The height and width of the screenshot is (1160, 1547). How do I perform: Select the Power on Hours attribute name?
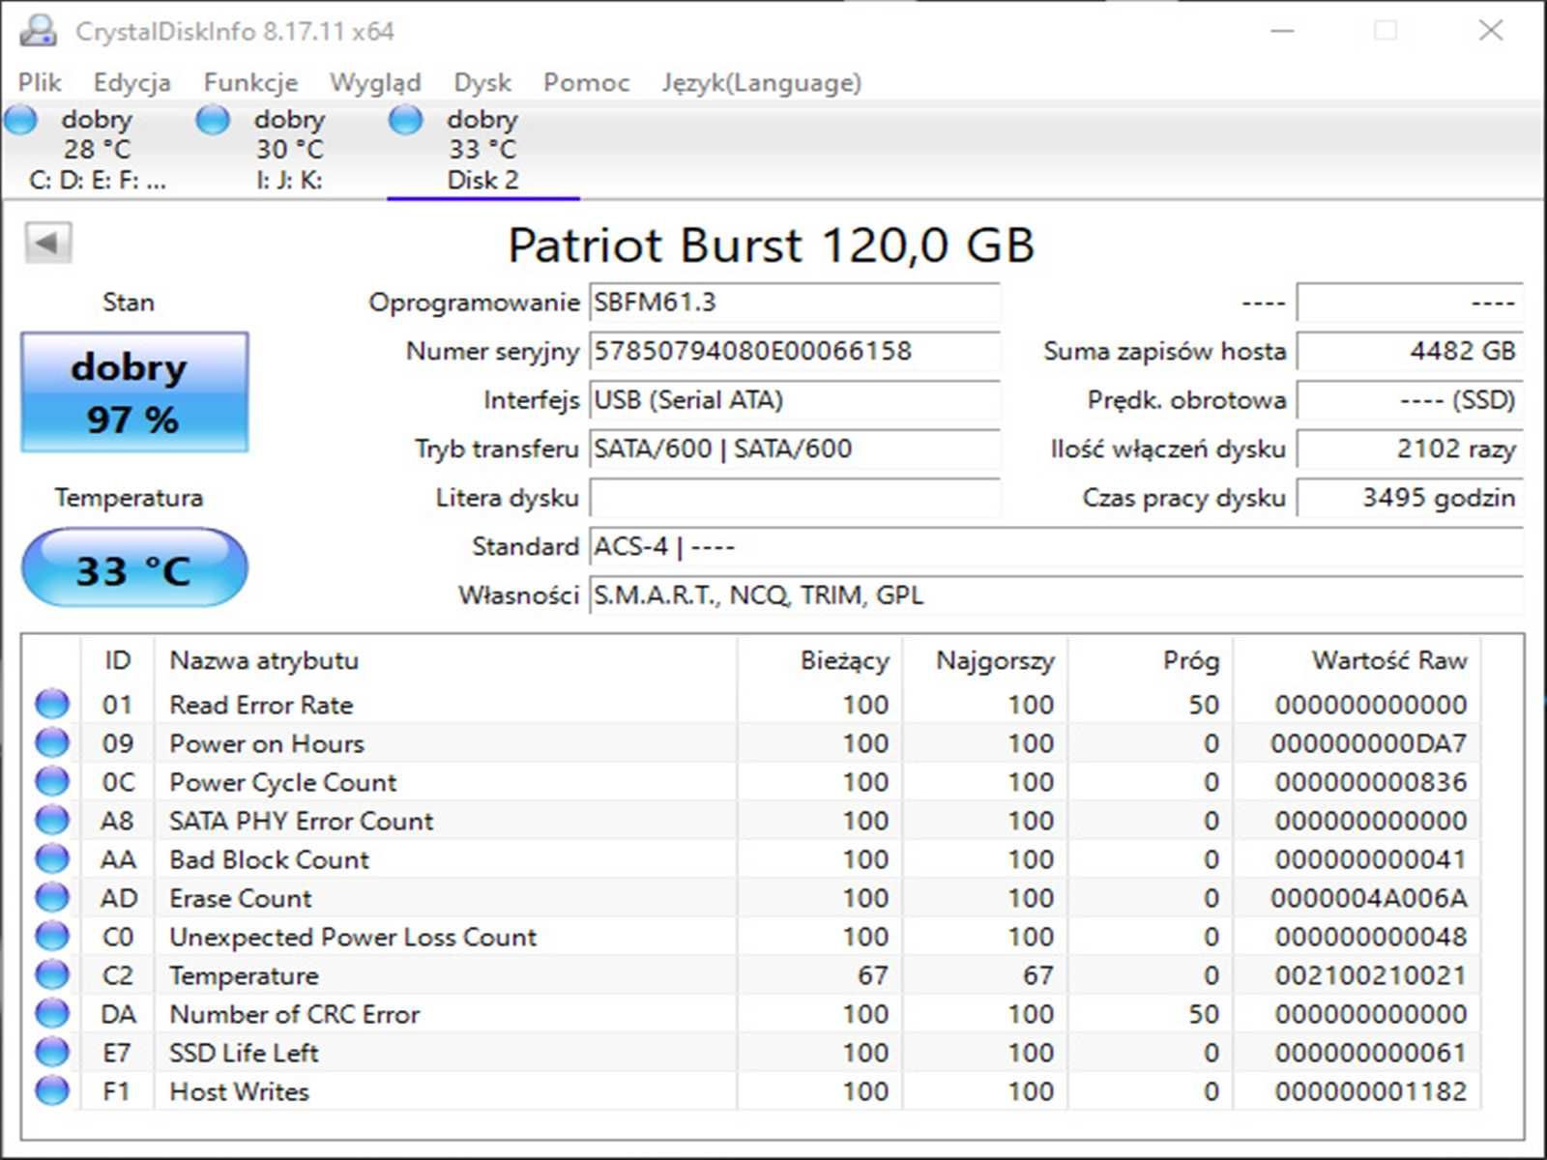[267, 743]
